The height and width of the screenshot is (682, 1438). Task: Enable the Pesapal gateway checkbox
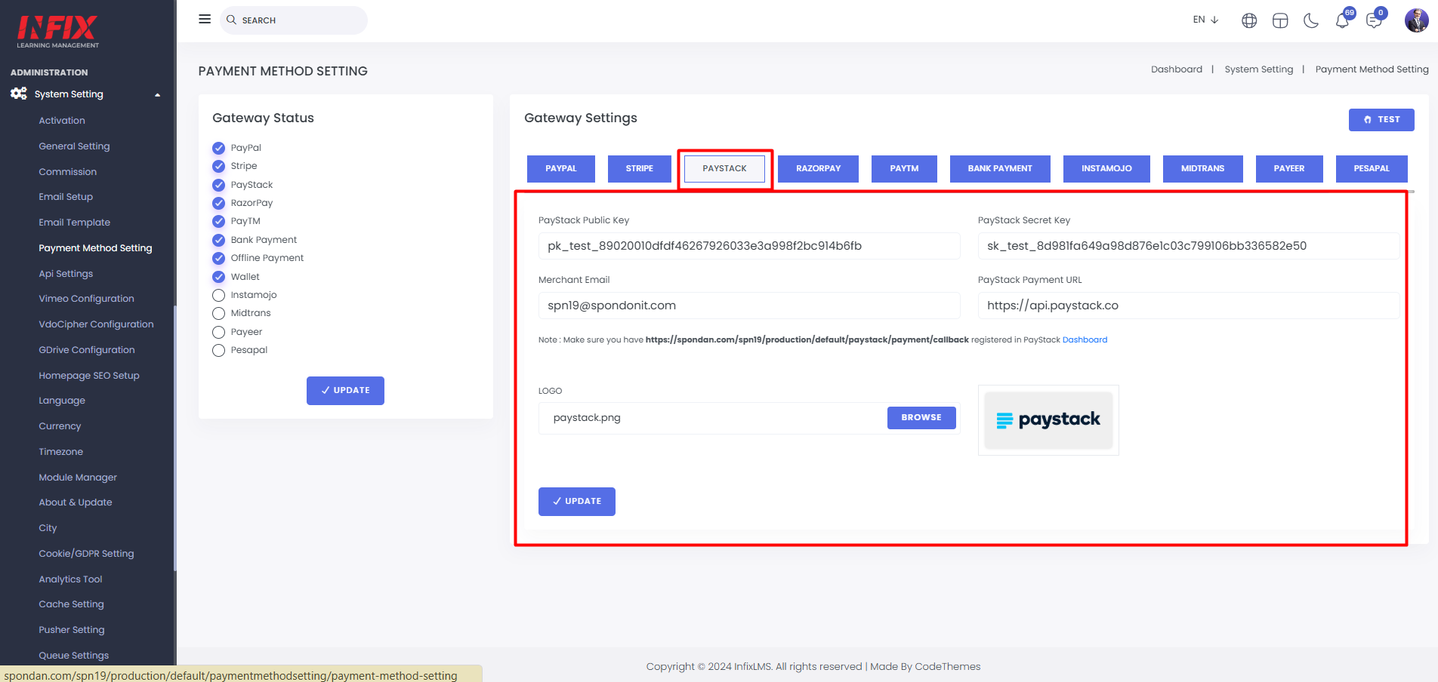coord(218,350)
